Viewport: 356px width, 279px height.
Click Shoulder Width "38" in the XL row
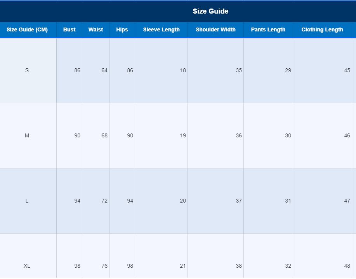click(239, 266)
